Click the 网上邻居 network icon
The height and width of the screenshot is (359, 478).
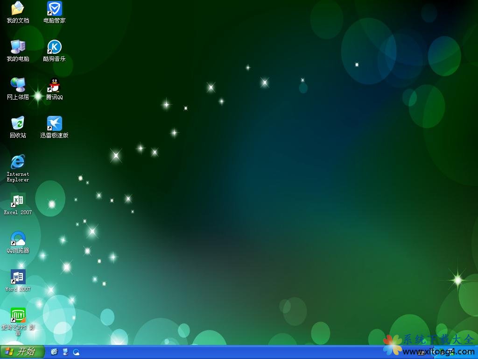click(x=18, y=85)
